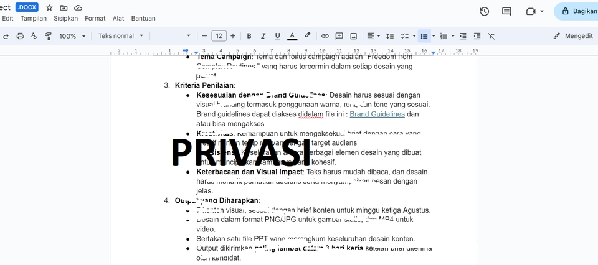Open the text color picker

tap(292, 36)
